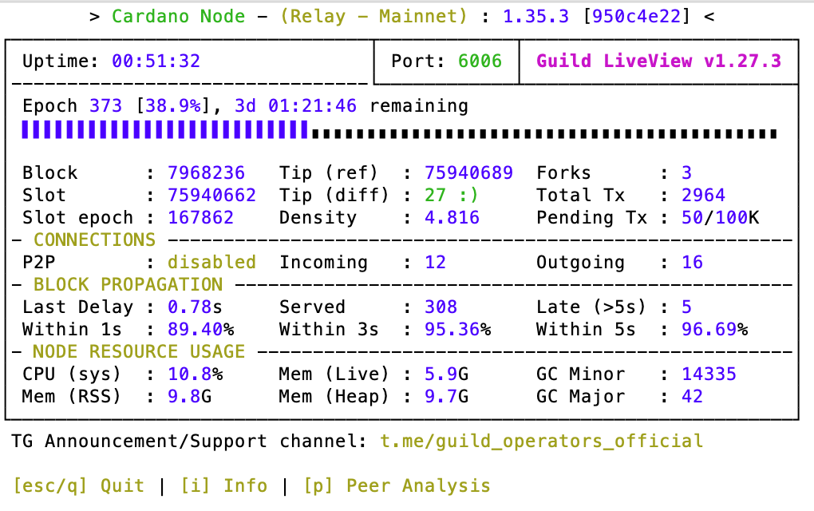814x511 pixels.
Task: Click the Forks value 3
Action: 687,173
